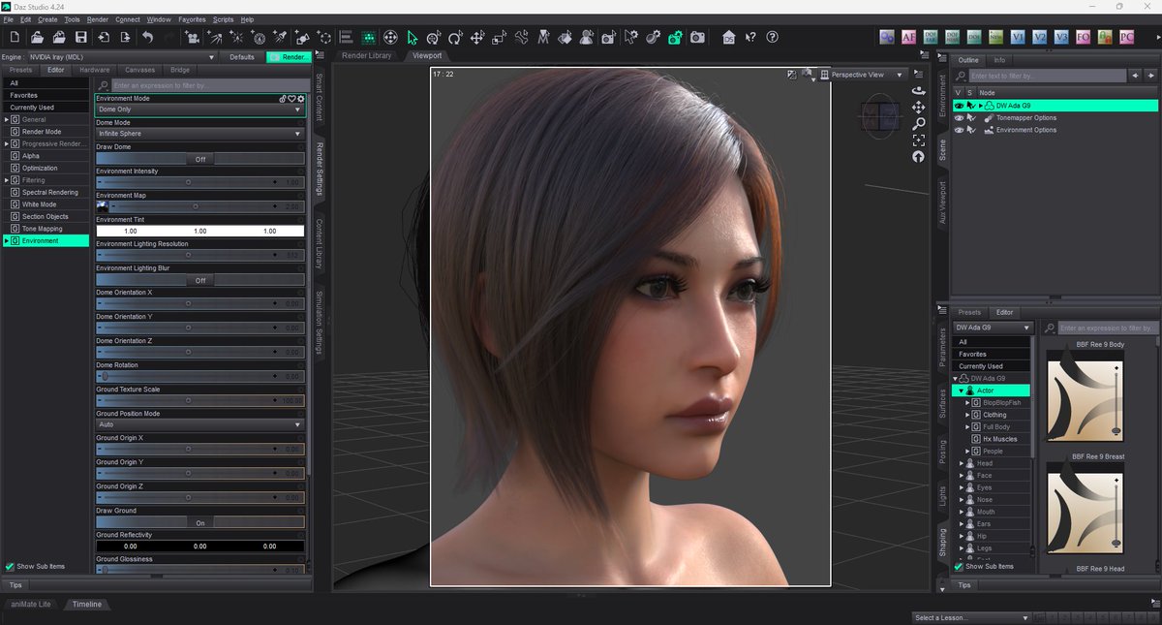Click the viewport zoom magnifier icon
Image resolution: width=1162 pixels, height=625 pixels.
coord(918,124)
